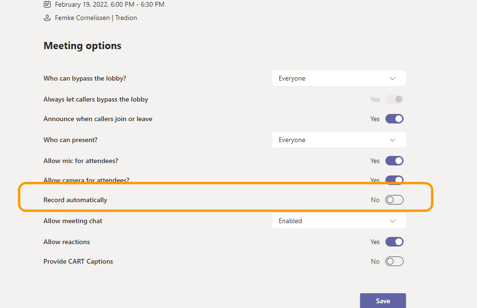Viewport: 477px width, 308px height.
Task: Disable the 'Allow mic for attendees' toggle
Action: (394, 161)
